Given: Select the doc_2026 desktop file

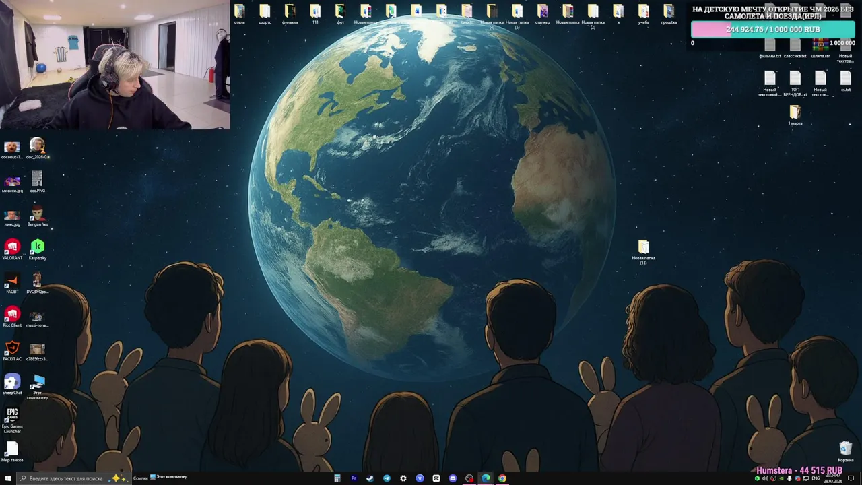Looking at the screenshot, I should [38, 149].
